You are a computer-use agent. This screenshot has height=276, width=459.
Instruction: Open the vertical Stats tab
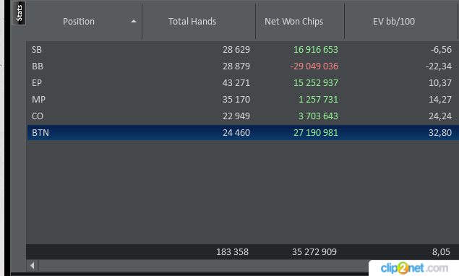pos(19,13)
